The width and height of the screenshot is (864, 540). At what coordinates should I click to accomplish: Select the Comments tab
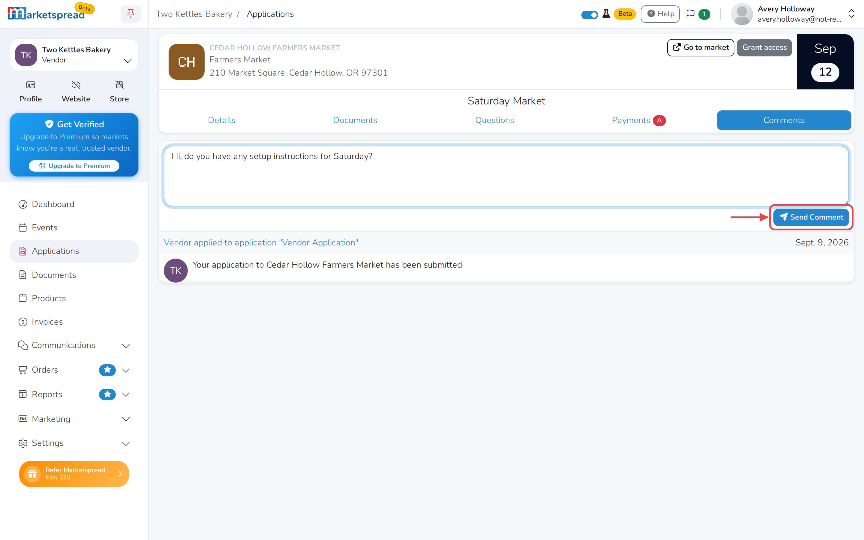[784, 120]
